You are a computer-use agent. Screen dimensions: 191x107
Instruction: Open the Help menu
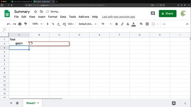95,17
